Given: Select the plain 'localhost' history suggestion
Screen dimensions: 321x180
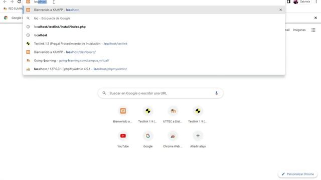Looking at the screenshot, I should [154, 35].
